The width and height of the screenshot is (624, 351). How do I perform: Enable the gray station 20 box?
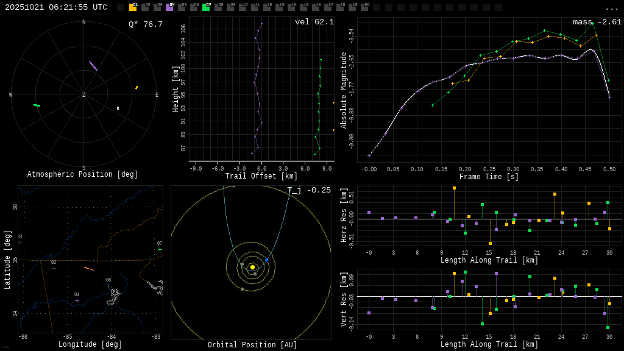[364, 7]
